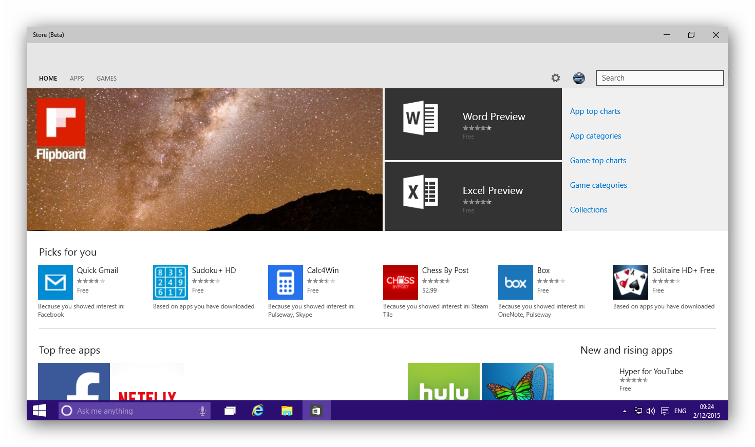Image resolution: width=755 pixels, height=447 pixels.
Task: Open the Word Preview title
Action: pyautogui.click(x=494, y=116)
